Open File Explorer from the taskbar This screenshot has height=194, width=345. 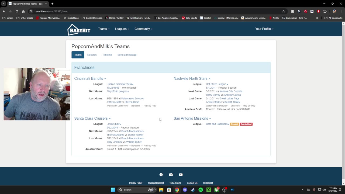[x=161, y=190]
